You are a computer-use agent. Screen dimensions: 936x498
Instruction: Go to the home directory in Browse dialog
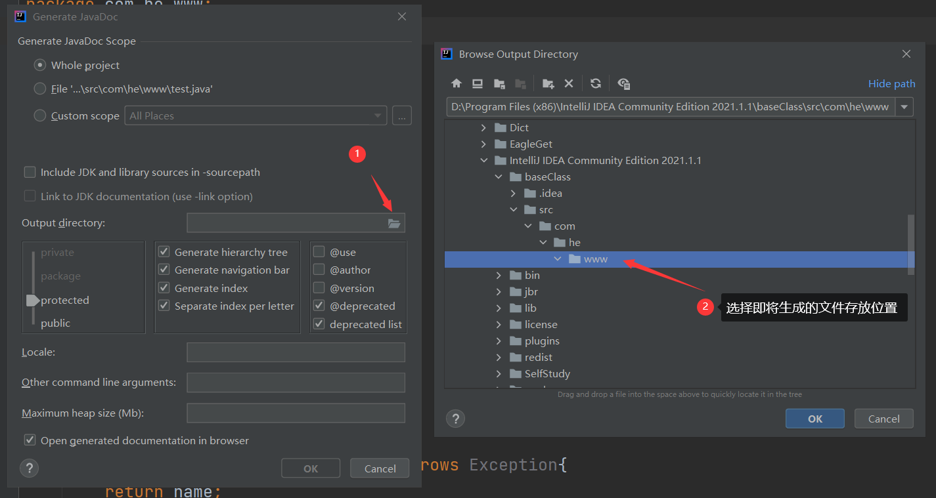point(457,83)
